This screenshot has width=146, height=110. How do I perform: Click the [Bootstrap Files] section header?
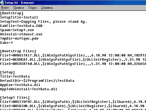(x=18, y=51)
